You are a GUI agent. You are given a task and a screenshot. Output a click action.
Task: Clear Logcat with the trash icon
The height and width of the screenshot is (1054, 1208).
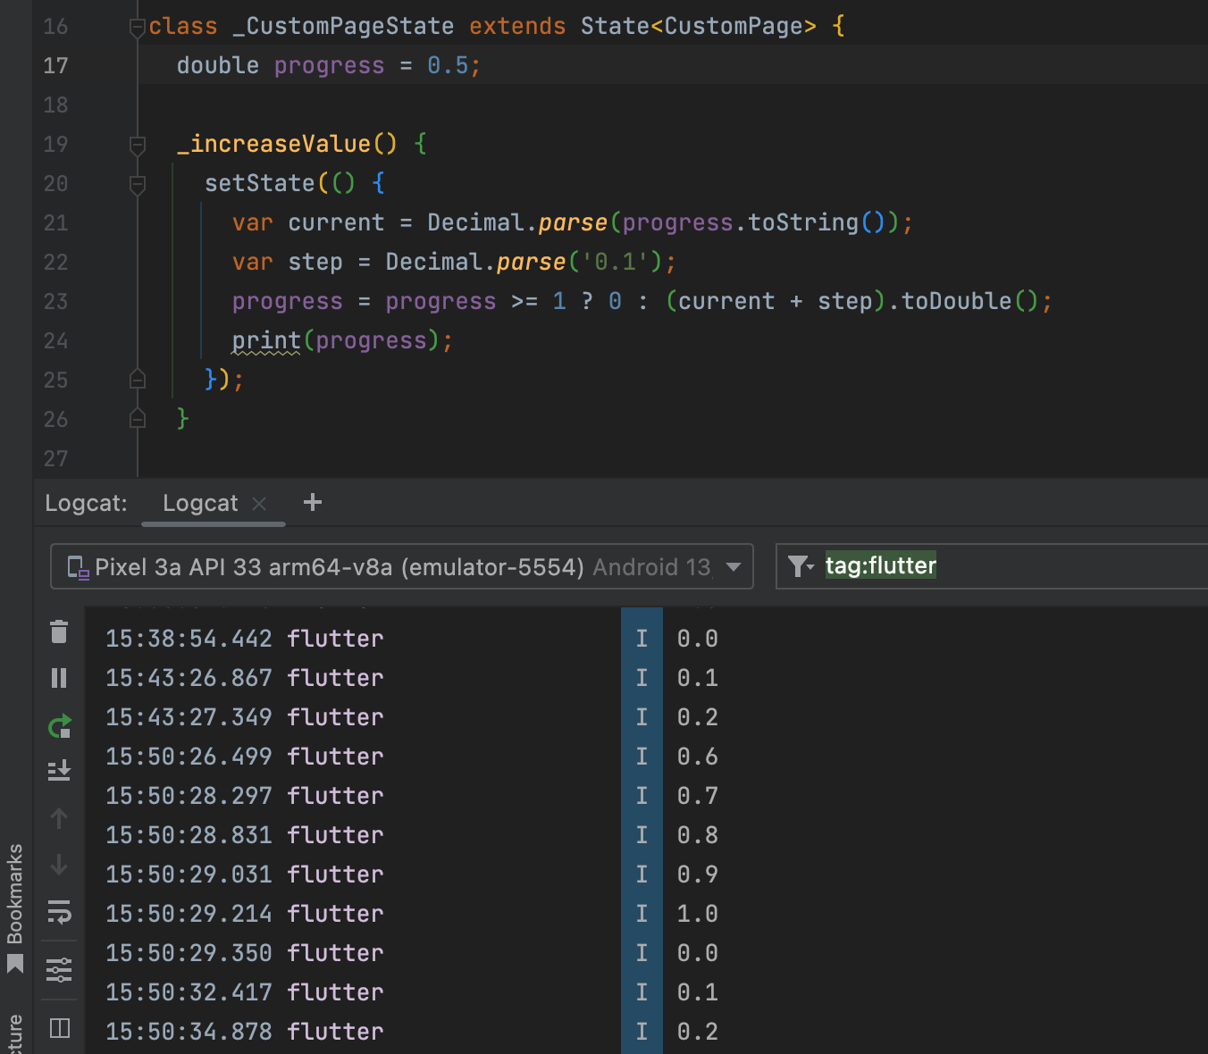(59, 632)
